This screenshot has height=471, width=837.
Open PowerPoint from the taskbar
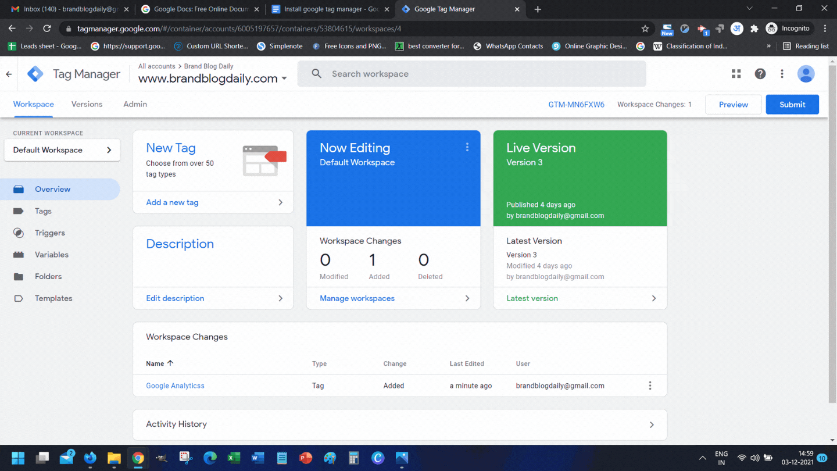tap(306, 458)
